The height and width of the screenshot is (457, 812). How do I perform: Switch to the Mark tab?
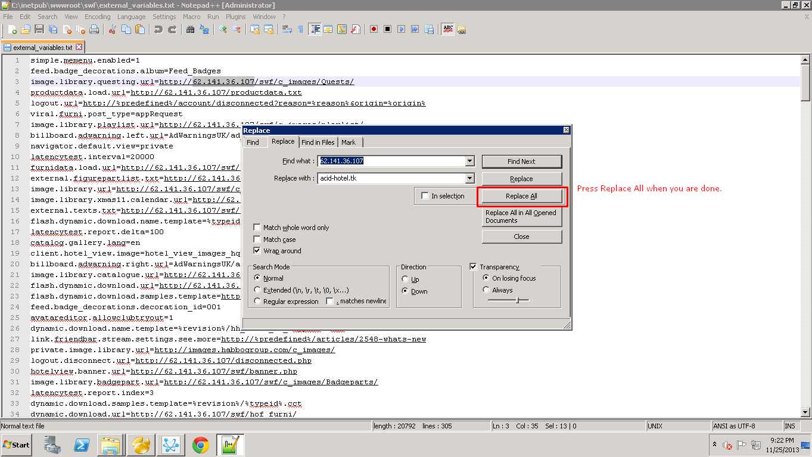(349, 142)
